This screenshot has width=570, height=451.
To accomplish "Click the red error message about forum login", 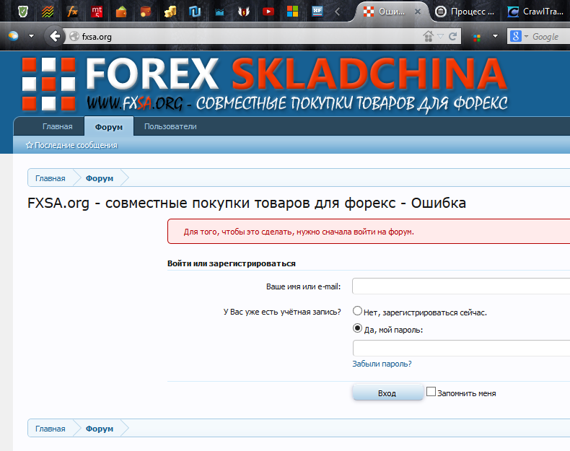I will point(299,232).
